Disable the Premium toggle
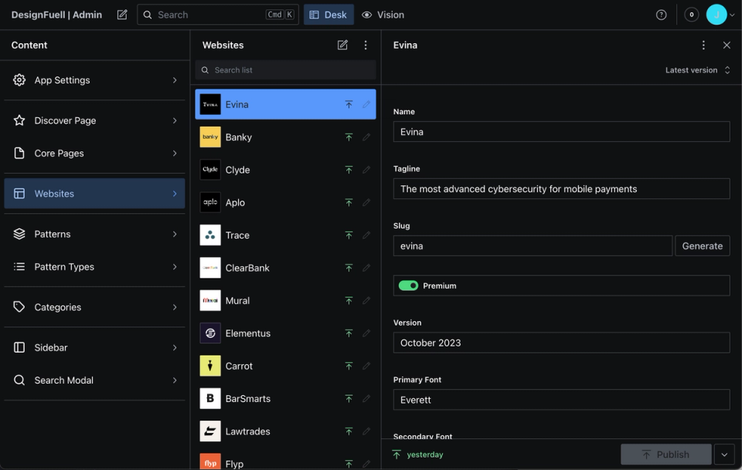The image size is (742, 470). 408,285
